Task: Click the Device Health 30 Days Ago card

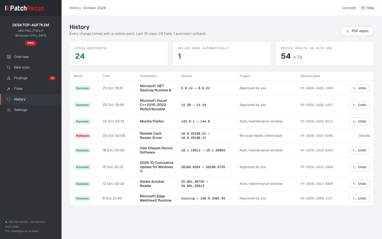Action: [x=325, y=54]
